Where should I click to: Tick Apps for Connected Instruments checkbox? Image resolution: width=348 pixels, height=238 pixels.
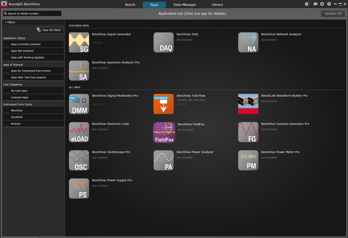[x=7, y=71]
